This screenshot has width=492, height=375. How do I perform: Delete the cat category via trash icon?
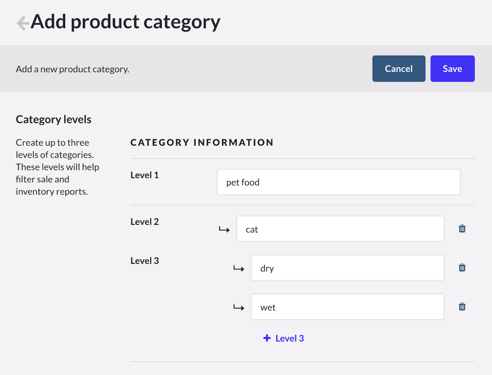462,229
